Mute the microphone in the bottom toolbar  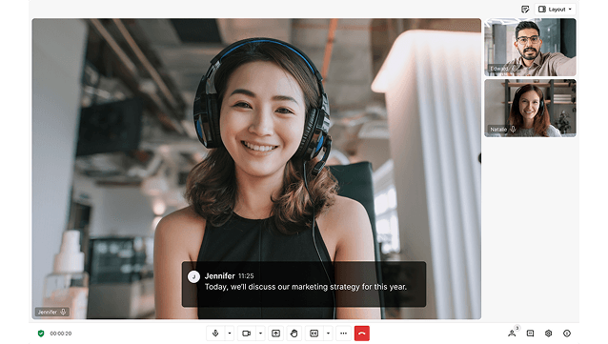click(x=215, y=334)
